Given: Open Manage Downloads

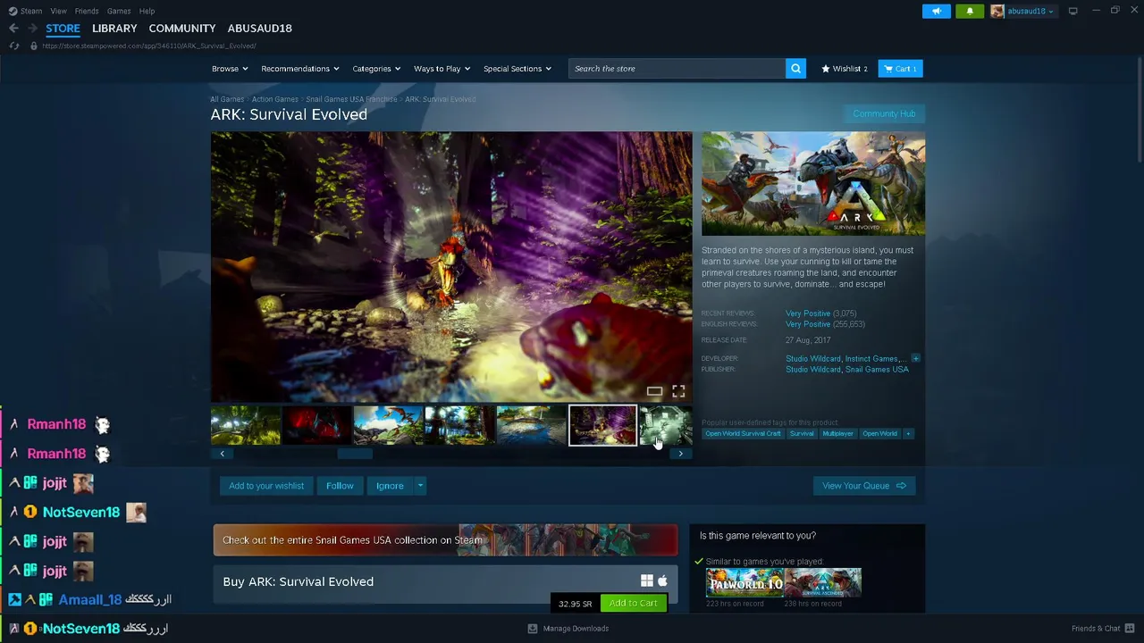Looking at the screenshot, I should [568, 629].
